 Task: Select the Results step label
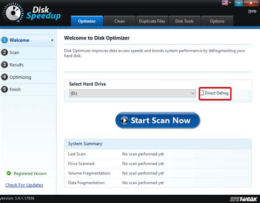(x=16, y=65)
